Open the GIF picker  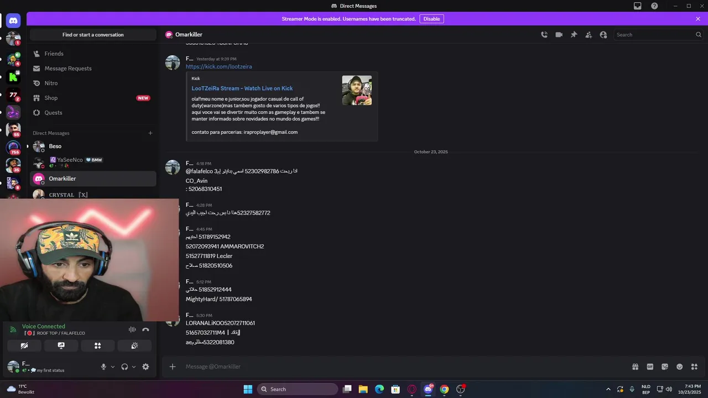(x=650, y=366)
